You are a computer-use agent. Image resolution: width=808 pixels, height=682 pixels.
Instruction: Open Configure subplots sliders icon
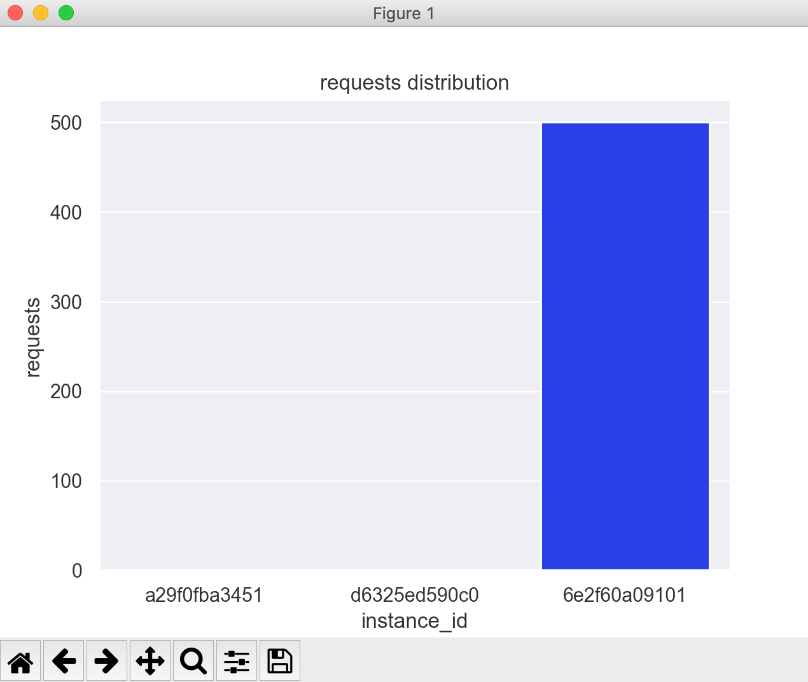pyautogui.click(x=237, y=661)
